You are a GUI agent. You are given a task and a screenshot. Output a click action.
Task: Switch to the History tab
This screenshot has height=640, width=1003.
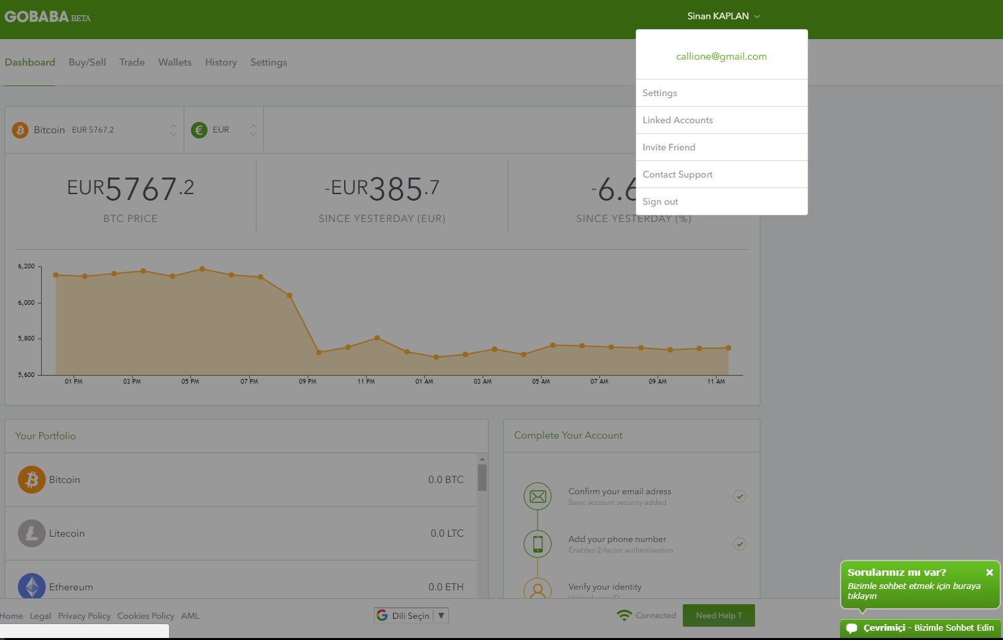coord(221,62)
